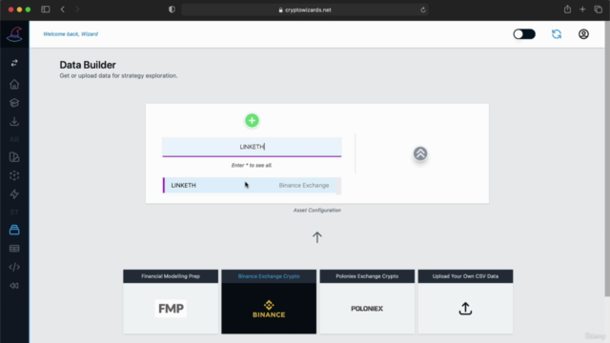Click the browser forward button
This screenshot has width=610, height=343.
pos(77,10)
